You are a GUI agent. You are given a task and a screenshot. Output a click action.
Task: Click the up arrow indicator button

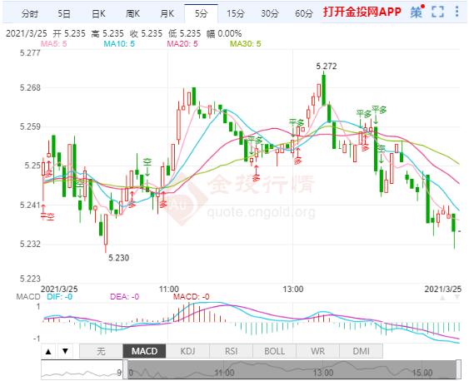coord(48,351)
